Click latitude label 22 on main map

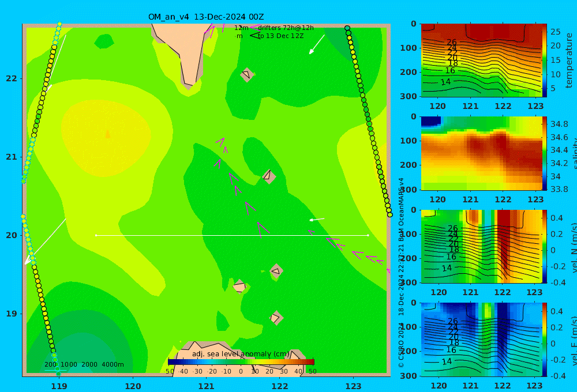tap(12, 78)
